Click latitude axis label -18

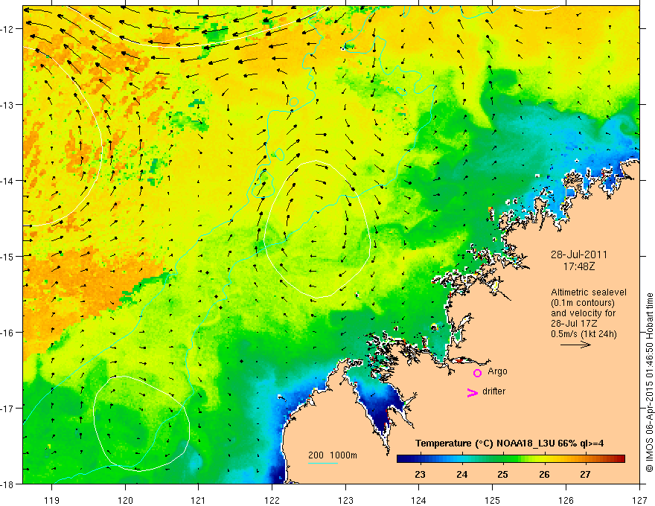click(x=8, y=484)
